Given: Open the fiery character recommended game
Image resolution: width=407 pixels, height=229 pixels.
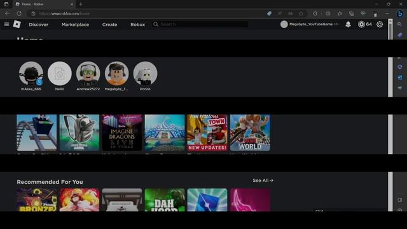Looking at the screenshot, I should pyautogui.click(x=79, y=200).
